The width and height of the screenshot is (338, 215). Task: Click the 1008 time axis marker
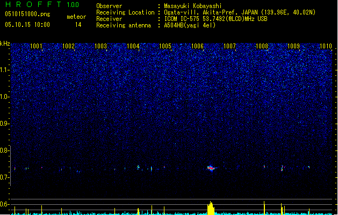262,46
